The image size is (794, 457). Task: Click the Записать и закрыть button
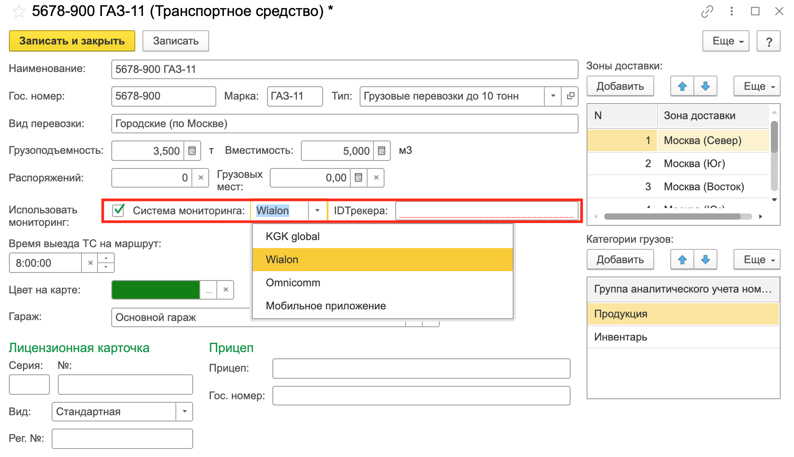(72, 40)
